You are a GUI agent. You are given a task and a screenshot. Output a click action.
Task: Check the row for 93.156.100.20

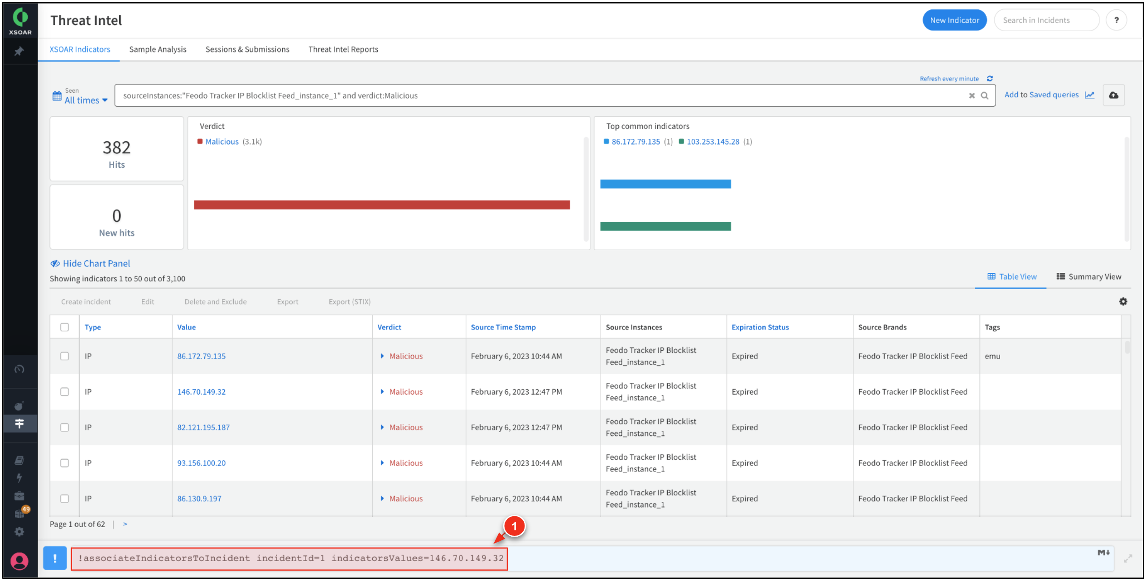click(x=64, y=463)
